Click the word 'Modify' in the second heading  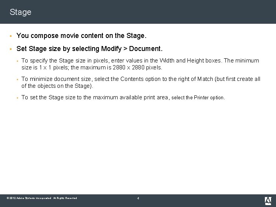(111, 49)
